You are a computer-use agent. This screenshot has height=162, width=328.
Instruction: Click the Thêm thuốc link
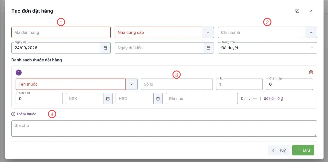pos(24,114)
